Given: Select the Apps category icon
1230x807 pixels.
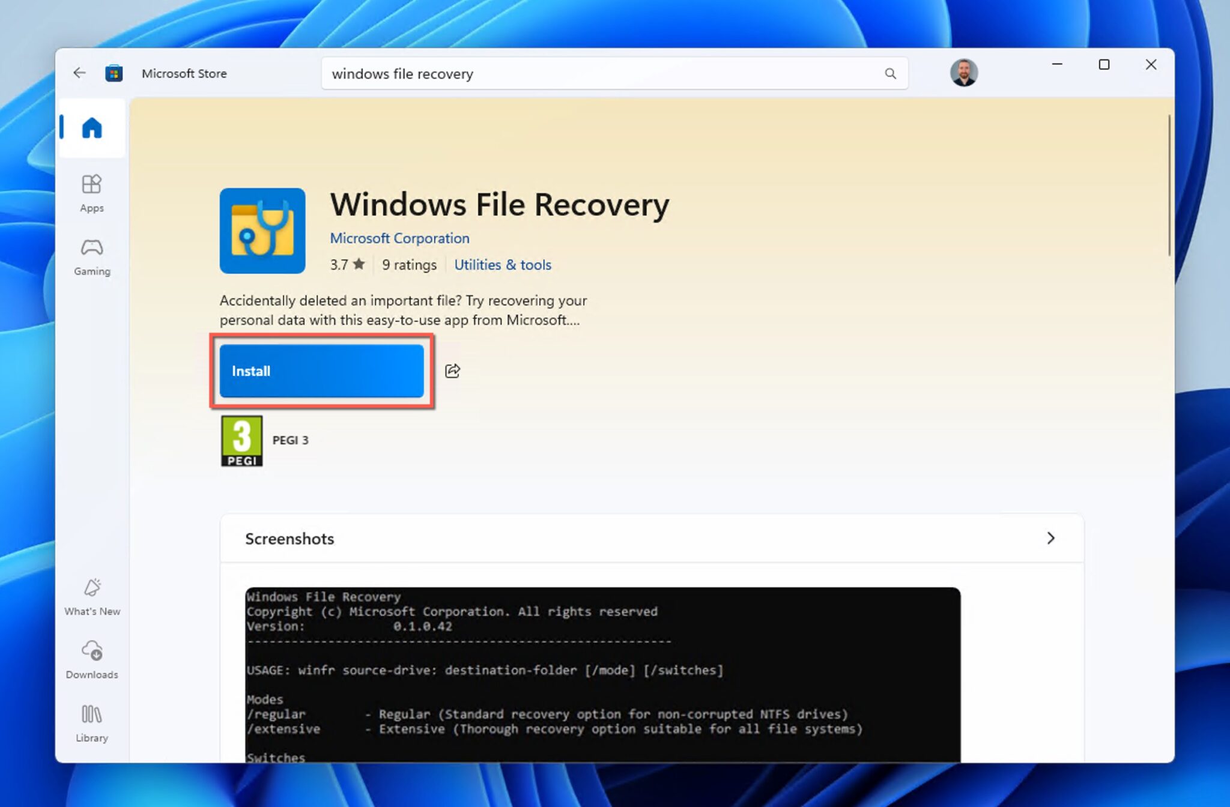Looking at the screenshot, I should pyautogui.click(x=91, y=192).
